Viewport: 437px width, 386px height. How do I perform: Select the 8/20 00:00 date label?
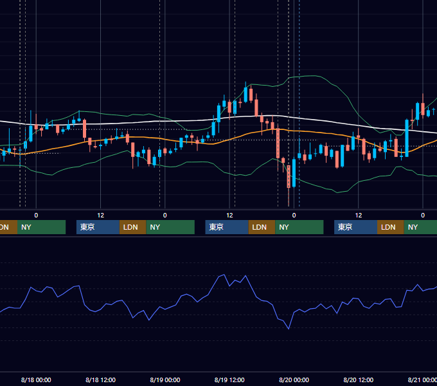coord(294,380)
